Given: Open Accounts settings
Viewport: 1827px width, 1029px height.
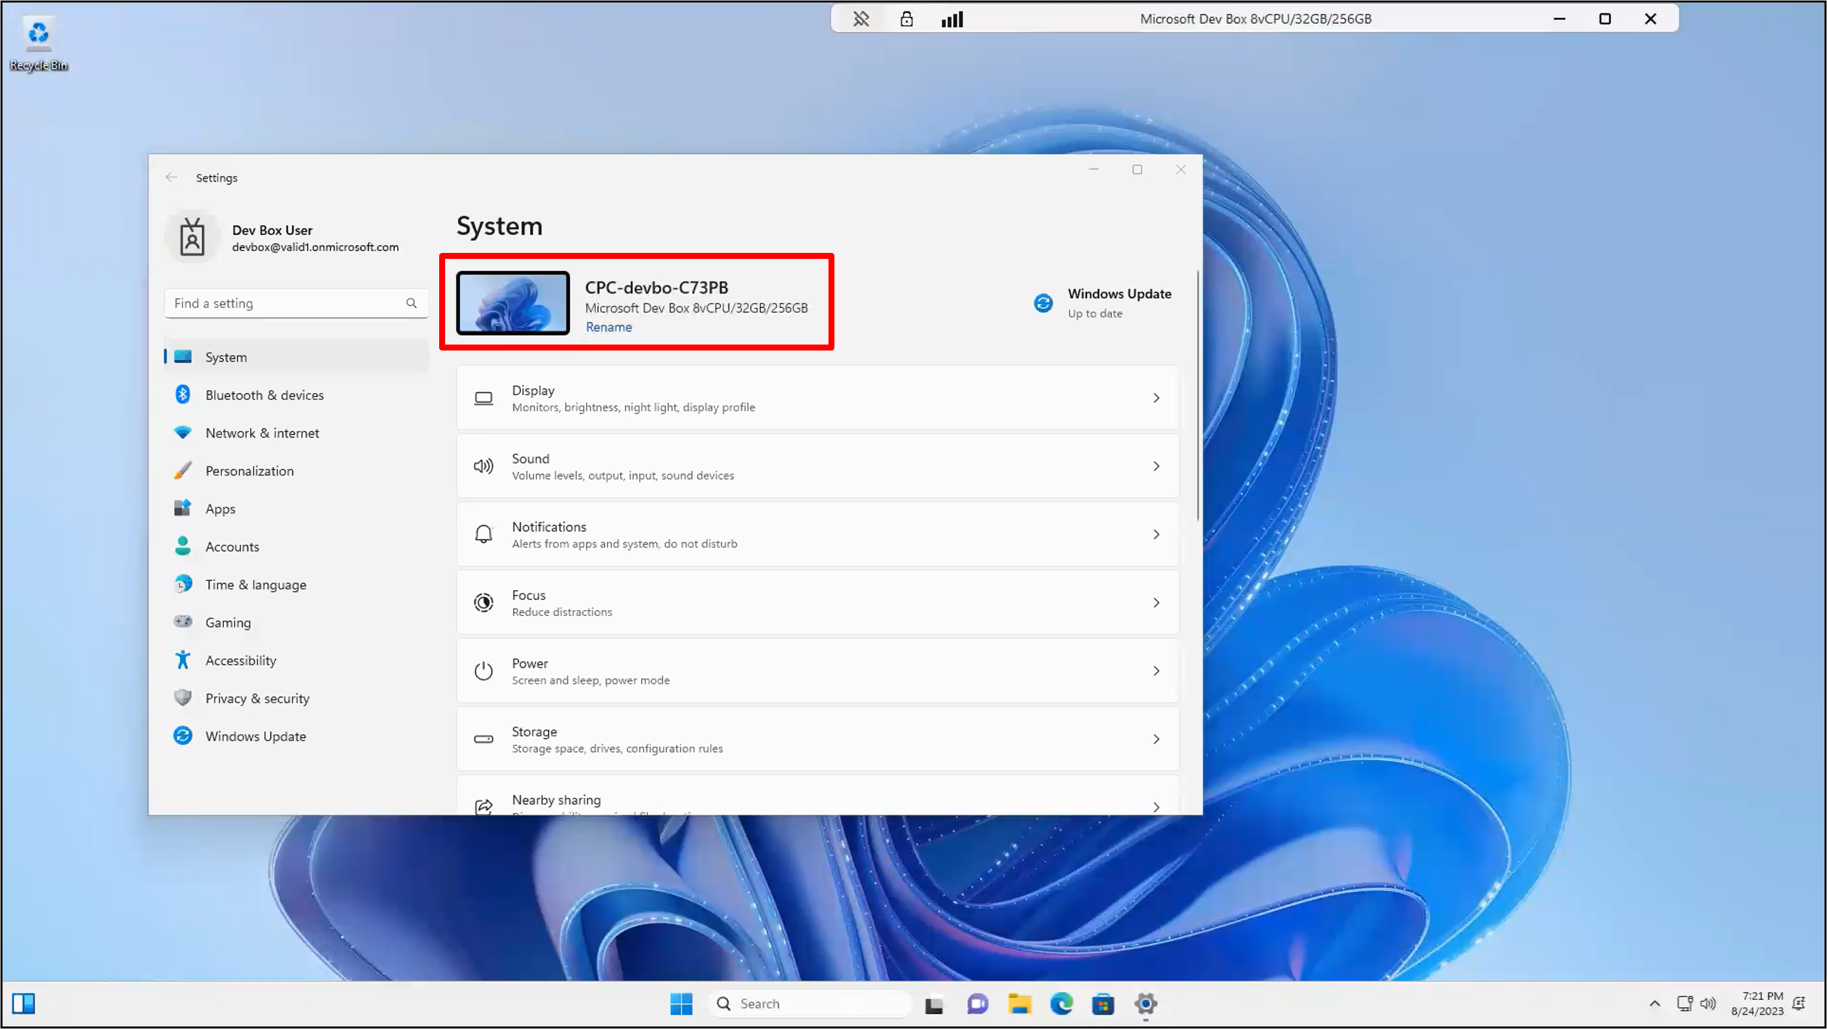Looking at the screenshot, I should click(296, 546).
